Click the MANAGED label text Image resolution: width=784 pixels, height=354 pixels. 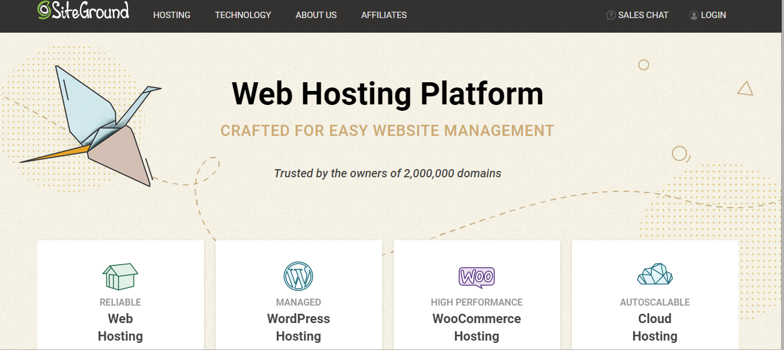point(299,302)
